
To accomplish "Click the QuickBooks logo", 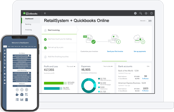I will pos(30,14).
